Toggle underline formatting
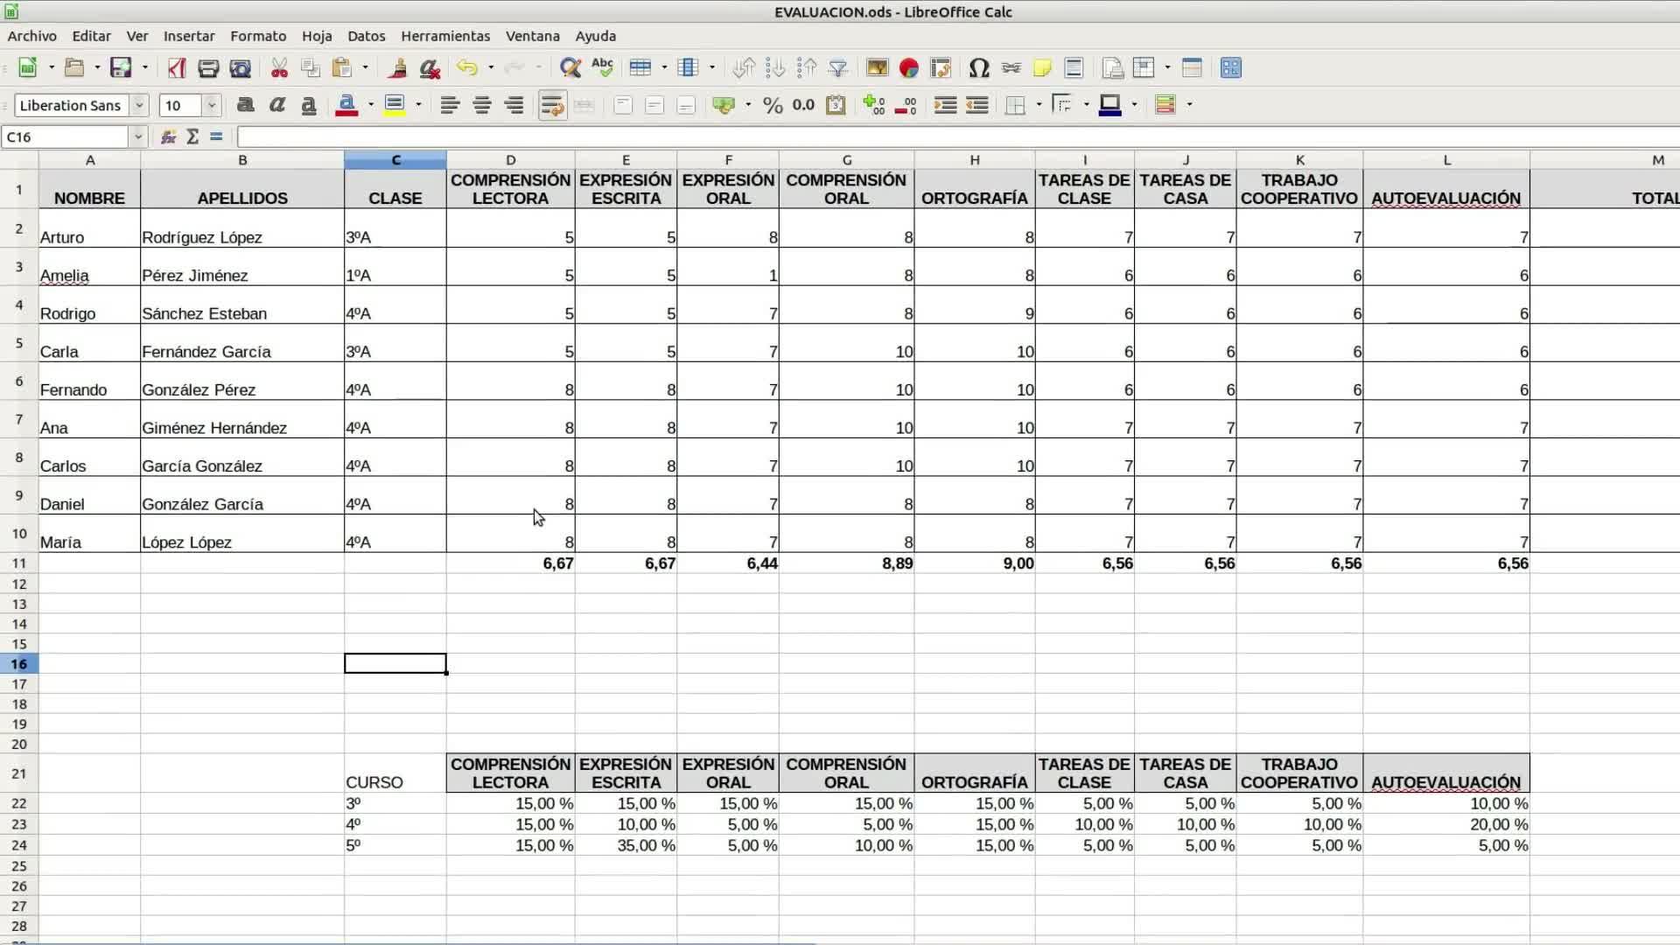1680x945 pixels. tap(309, 106)
